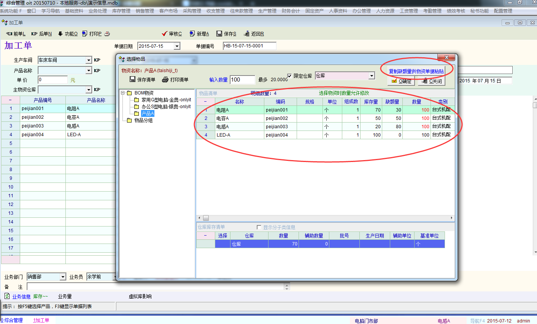
Task: Open the 生产管理 menu
Action: (267, 11)
